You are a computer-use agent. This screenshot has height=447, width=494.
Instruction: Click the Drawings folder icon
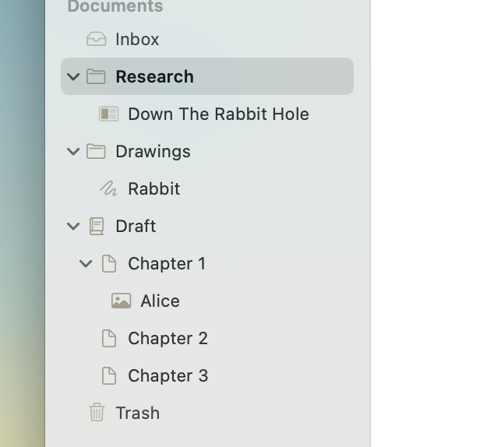pyautogui.click(x=96, y=151)
